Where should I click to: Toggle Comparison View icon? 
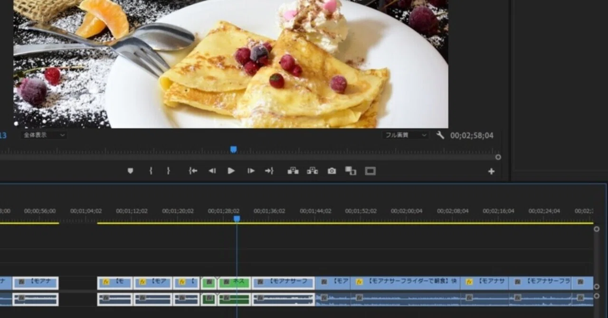pos(351,171)
